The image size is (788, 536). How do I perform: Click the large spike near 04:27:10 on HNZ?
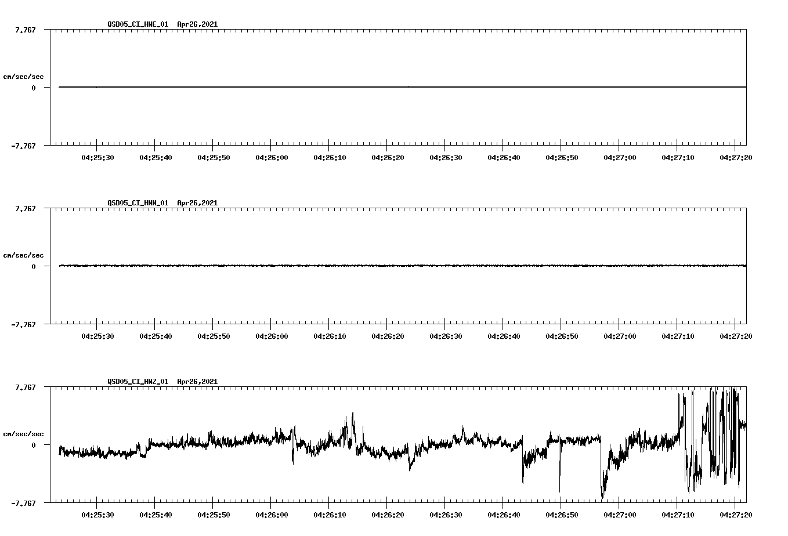(x=680, y=406)
